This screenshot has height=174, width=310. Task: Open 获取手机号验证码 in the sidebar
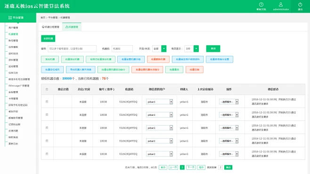(18, 105)
